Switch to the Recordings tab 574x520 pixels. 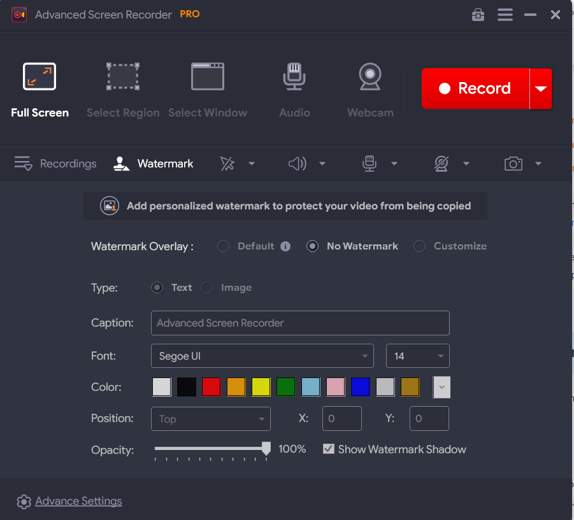[55, 164]
